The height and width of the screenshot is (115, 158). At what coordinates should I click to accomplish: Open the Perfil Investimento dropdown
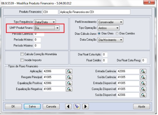(110, 22)
